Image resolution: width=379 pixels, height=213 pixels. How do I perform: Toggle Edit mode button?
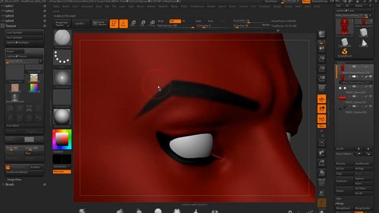pos(114,24)
